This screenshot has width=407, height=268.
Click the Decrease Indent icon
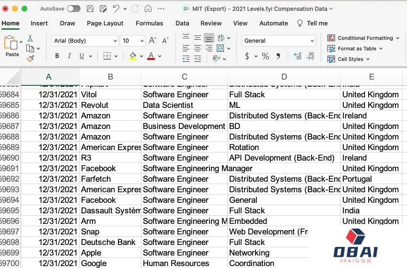[x=186, y=59]
